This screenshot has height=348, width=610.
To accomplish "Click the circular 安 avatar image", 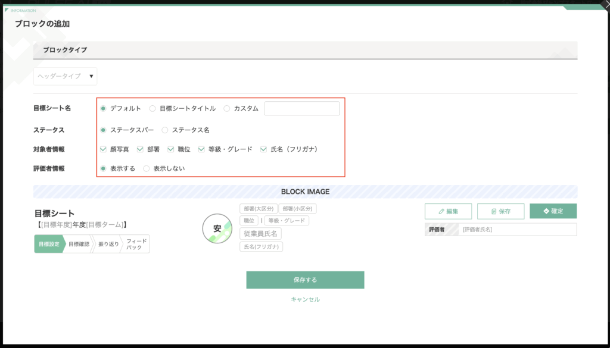I will point(217,228).
